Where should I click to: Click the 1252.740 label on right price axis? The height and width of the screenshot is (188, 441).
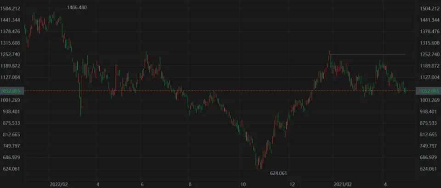point(430,55)
